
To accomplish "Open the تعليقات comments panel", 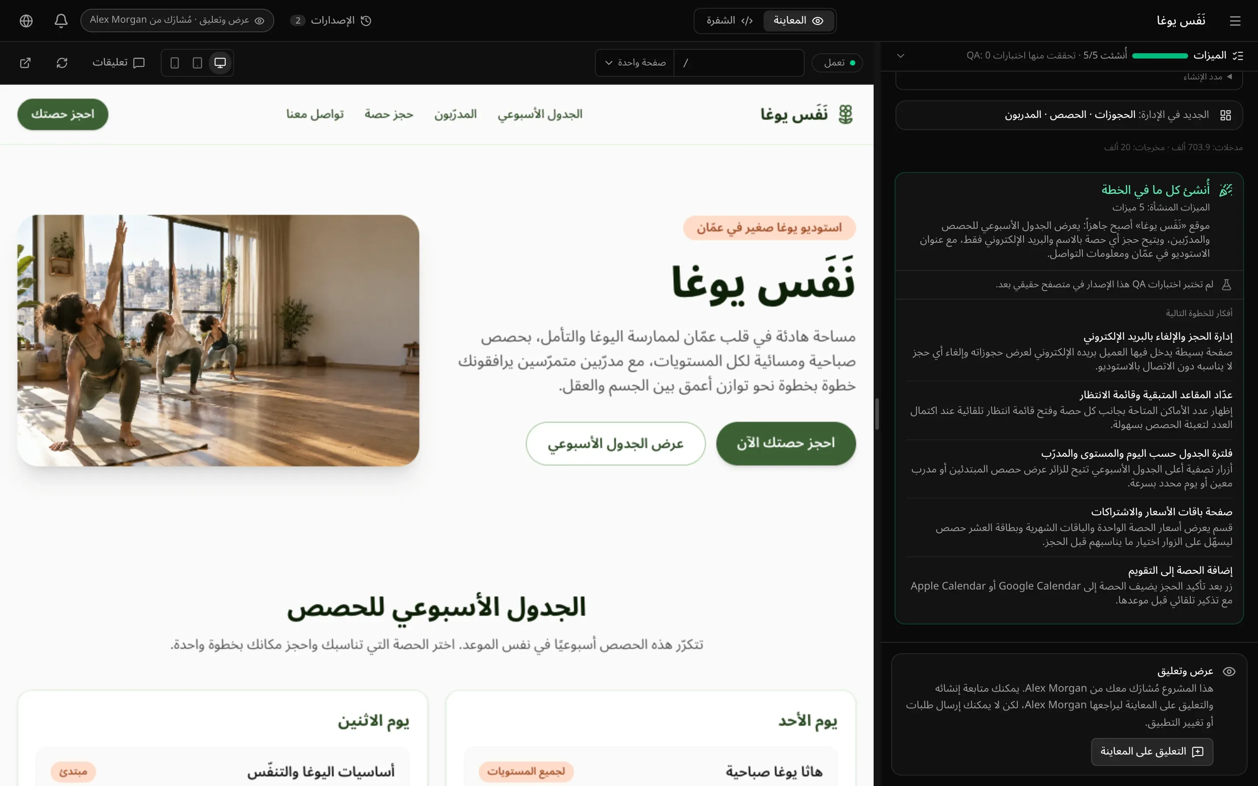I will tap(118, 62).
